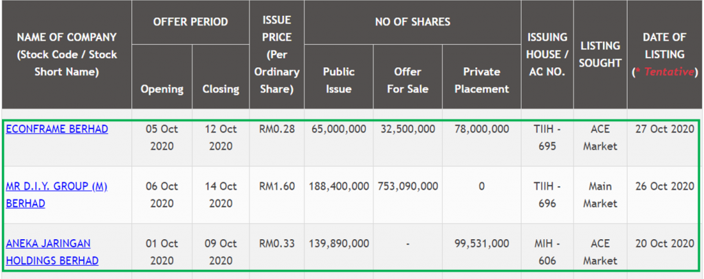Screen dimensions: 704x279
Task: Select the 99,531,000 Private Placement cell
Action: pos(482,243)
